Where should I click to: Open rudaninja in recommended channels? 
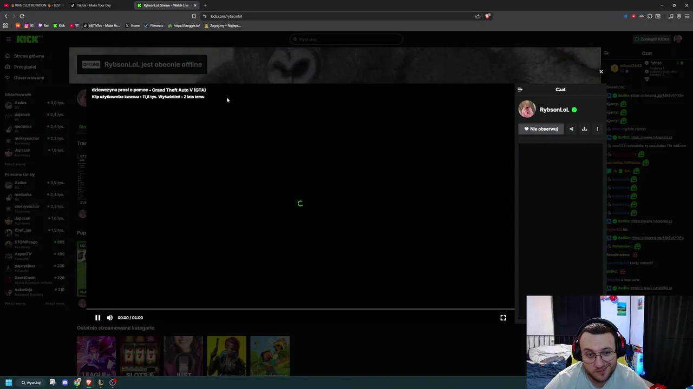click(34, 291)
